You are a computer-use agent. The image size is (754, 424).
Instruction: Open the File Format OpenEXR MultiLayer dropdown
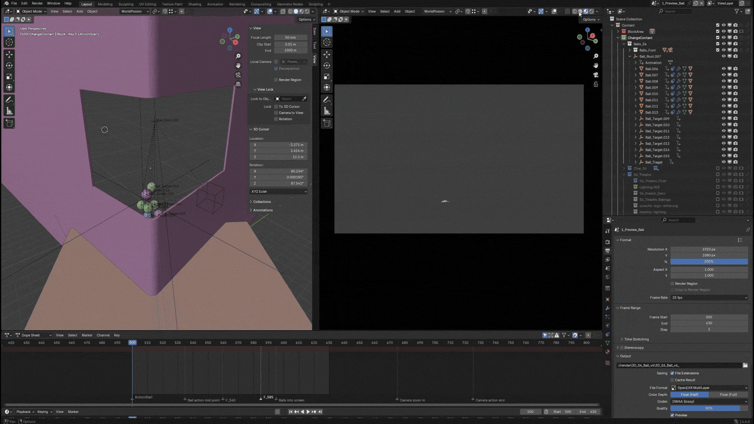click(x=709, y=388)
